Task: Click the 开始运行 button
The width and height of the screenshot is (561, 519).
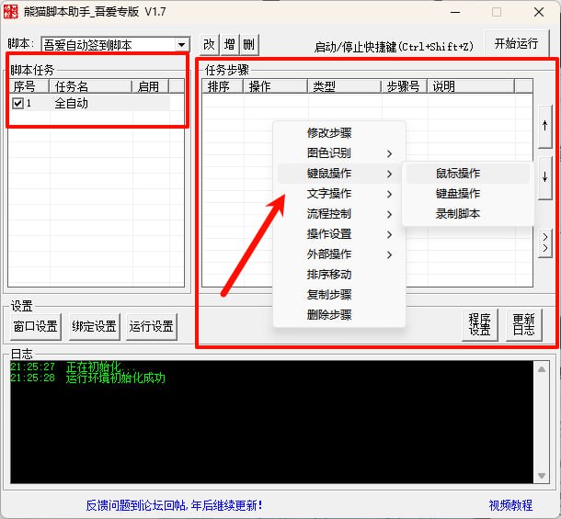Action: pyautogui.click(x=516, y=43)
